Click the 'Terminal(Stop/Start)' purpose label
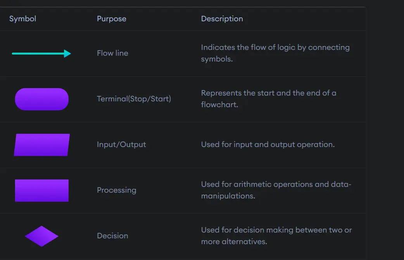The height and width of the screenshot is (260, 404). pyautogui.click(x=134, y=99)
